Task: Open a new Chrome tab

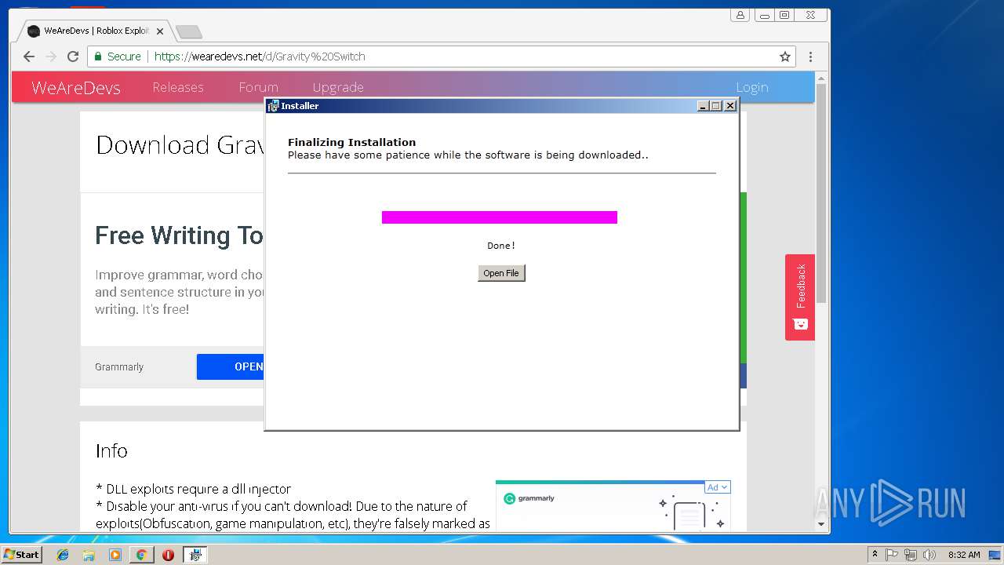Action: click(x=189, y=31)
